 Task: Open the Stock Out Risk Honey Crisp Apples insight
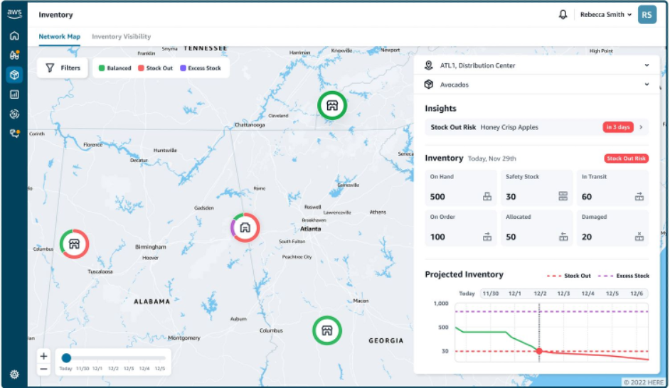[x=537, y=127]
